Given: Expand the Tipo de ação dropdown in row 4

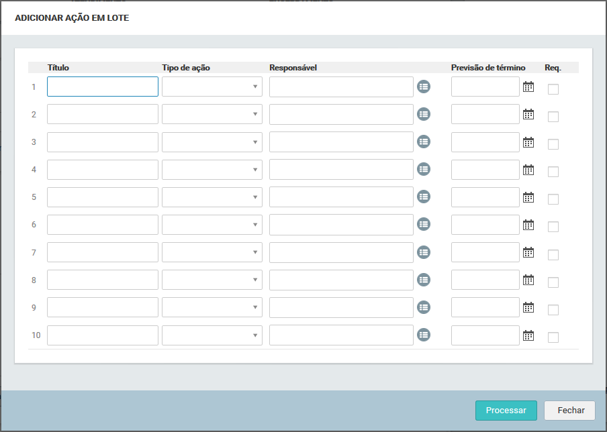Looking at the screenshot, I should (x=212, y=170).
